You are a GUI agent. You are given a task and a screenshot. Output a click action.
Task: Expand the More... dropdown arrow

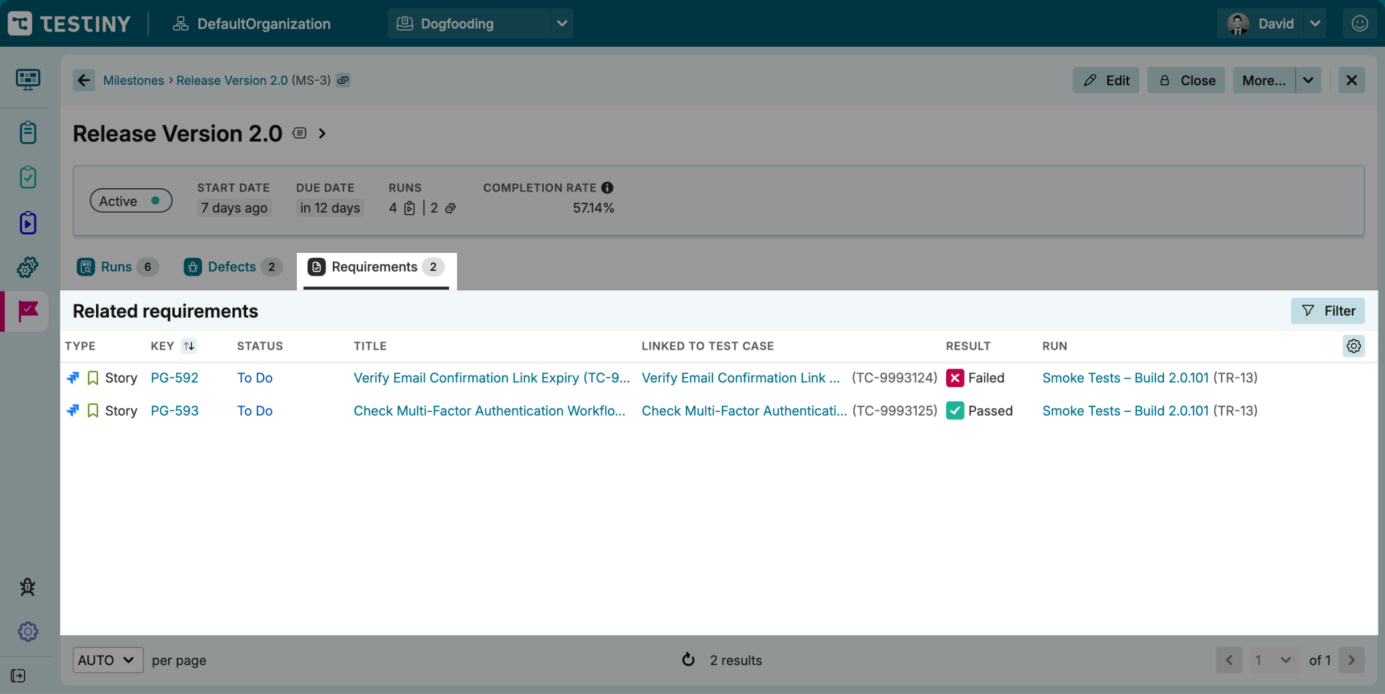(1308, 80)
